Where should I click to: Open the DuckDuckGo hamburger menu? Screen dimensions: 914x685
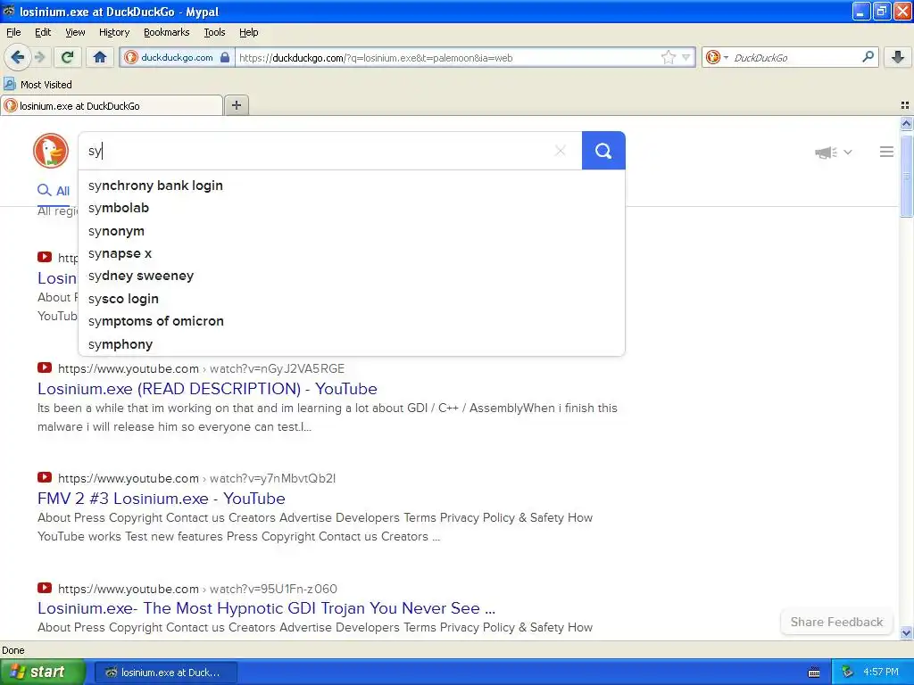pos(886,152)
